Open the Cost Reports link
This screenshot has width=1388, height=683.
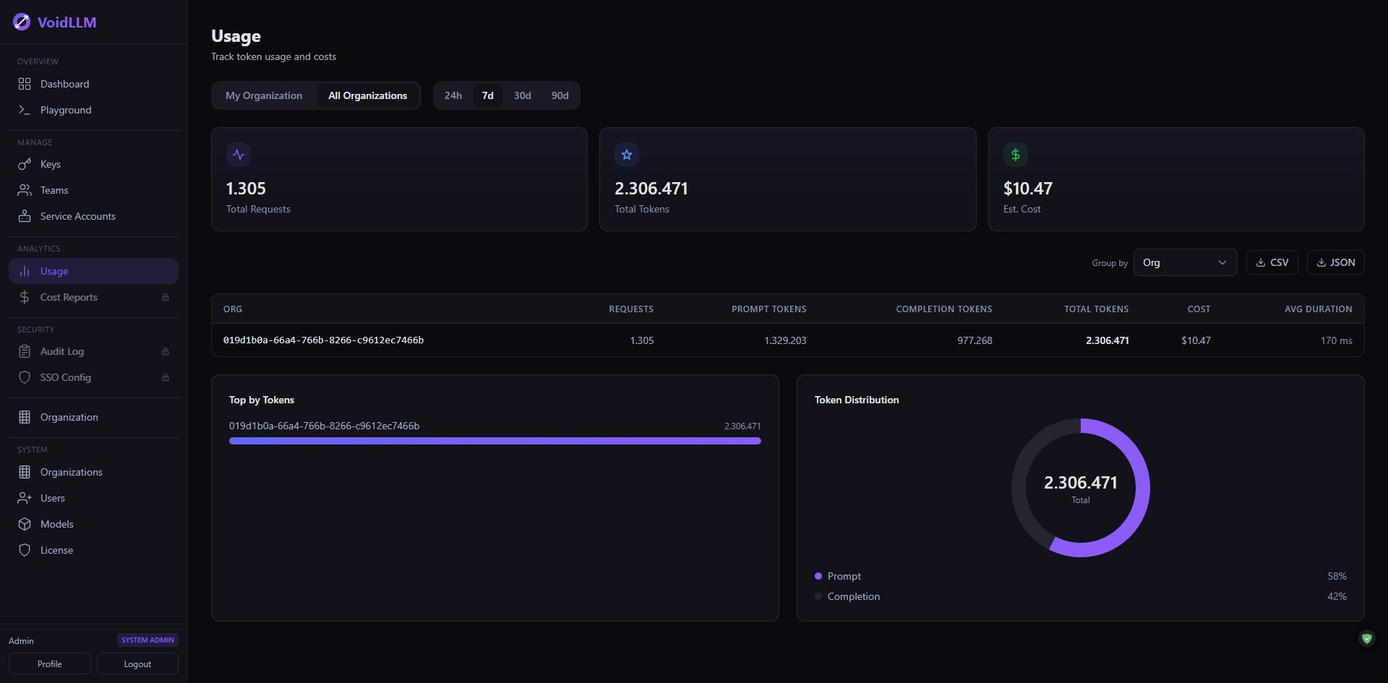click(93, 297)
